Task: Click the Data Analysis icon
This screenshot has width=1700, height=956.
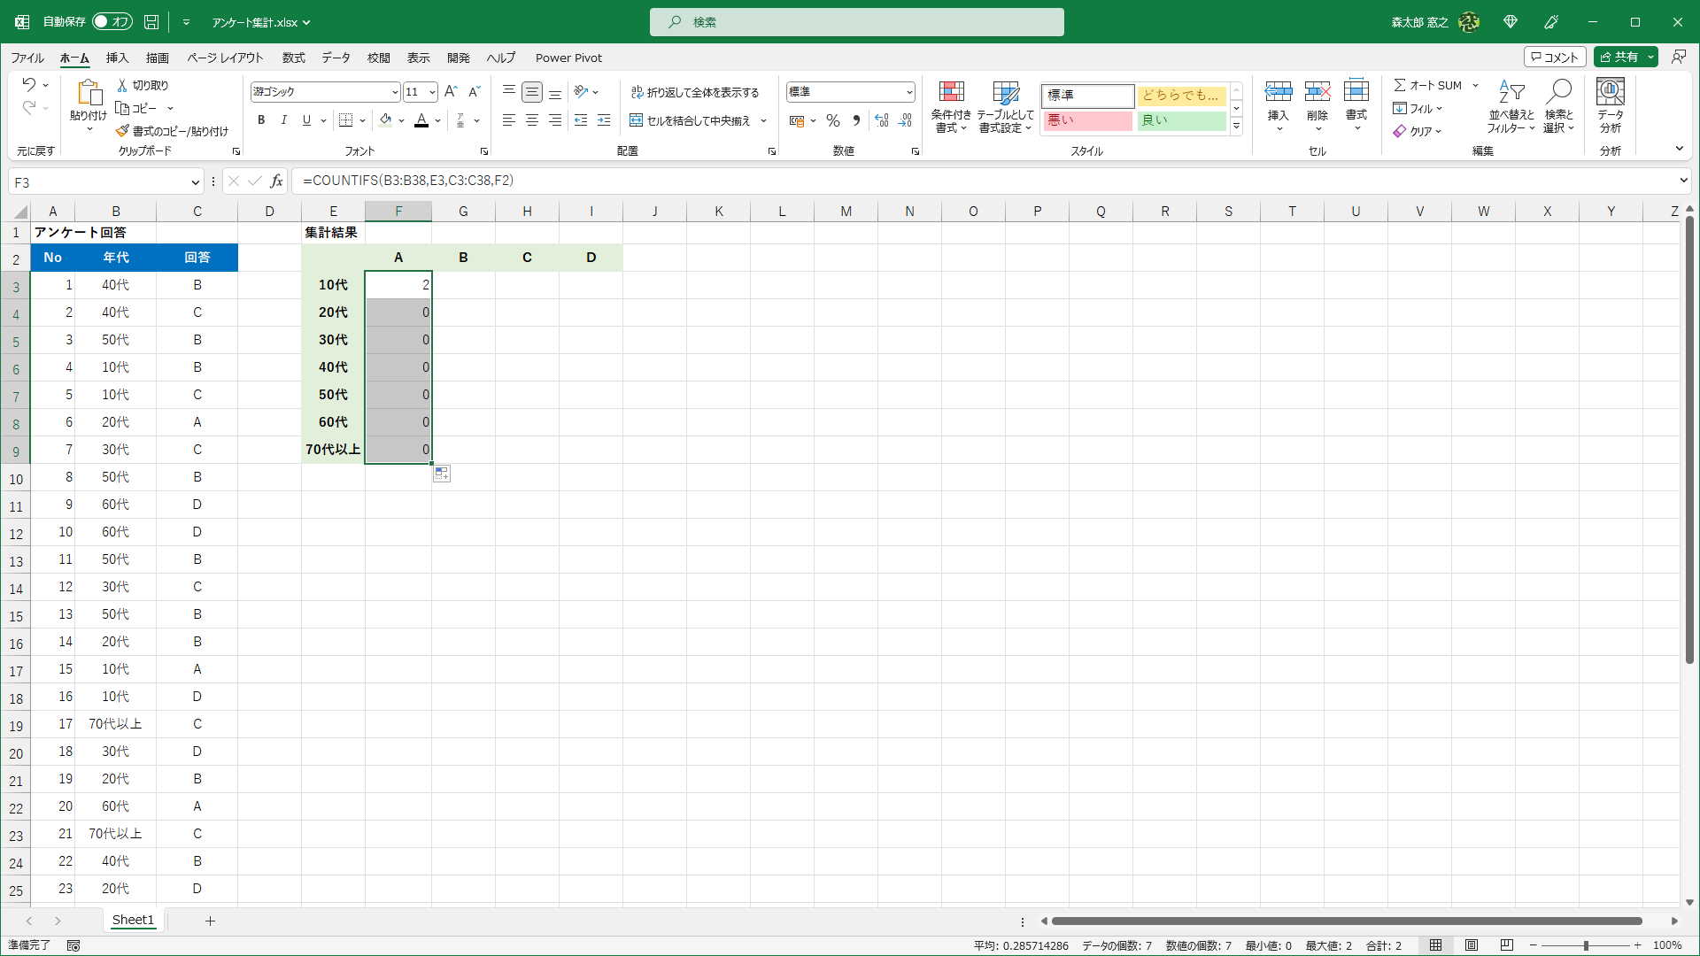Action: (x=1610, y=92)
